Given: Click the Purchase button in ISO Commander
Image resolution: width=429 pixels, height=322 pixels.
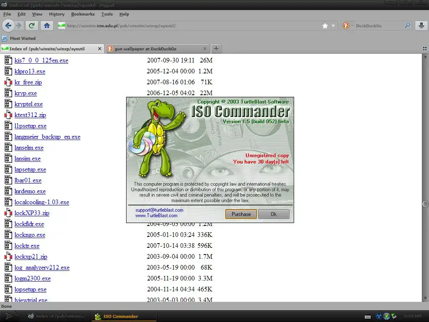Looking at the screenshot, I should 241,214.
